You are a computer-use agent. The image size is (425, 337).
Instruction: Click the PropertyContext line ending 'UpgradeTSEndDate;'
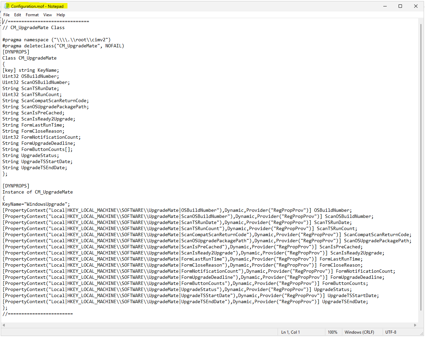185,302
